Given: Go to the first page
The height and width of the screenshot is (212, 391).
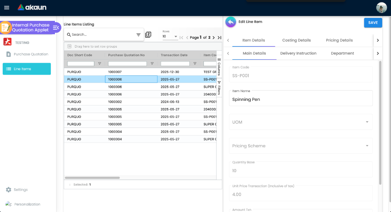Looking at the screenshot, I should tap(181, 38).
